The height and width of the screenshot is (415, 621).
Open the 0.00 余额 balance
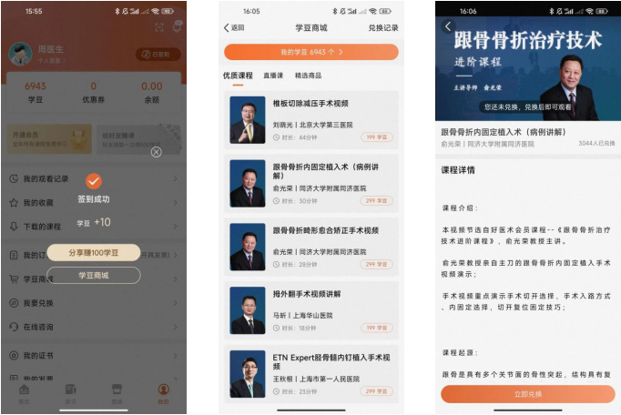pos(152,92)
